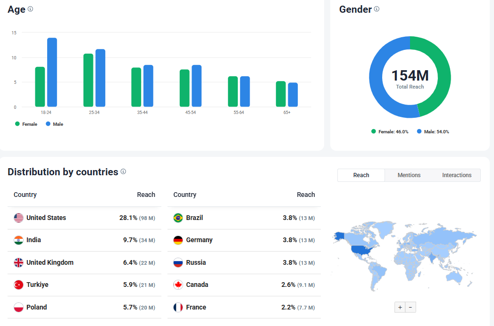
Task: Select the Reach tab above the map
Action: [x=361, y=175]
